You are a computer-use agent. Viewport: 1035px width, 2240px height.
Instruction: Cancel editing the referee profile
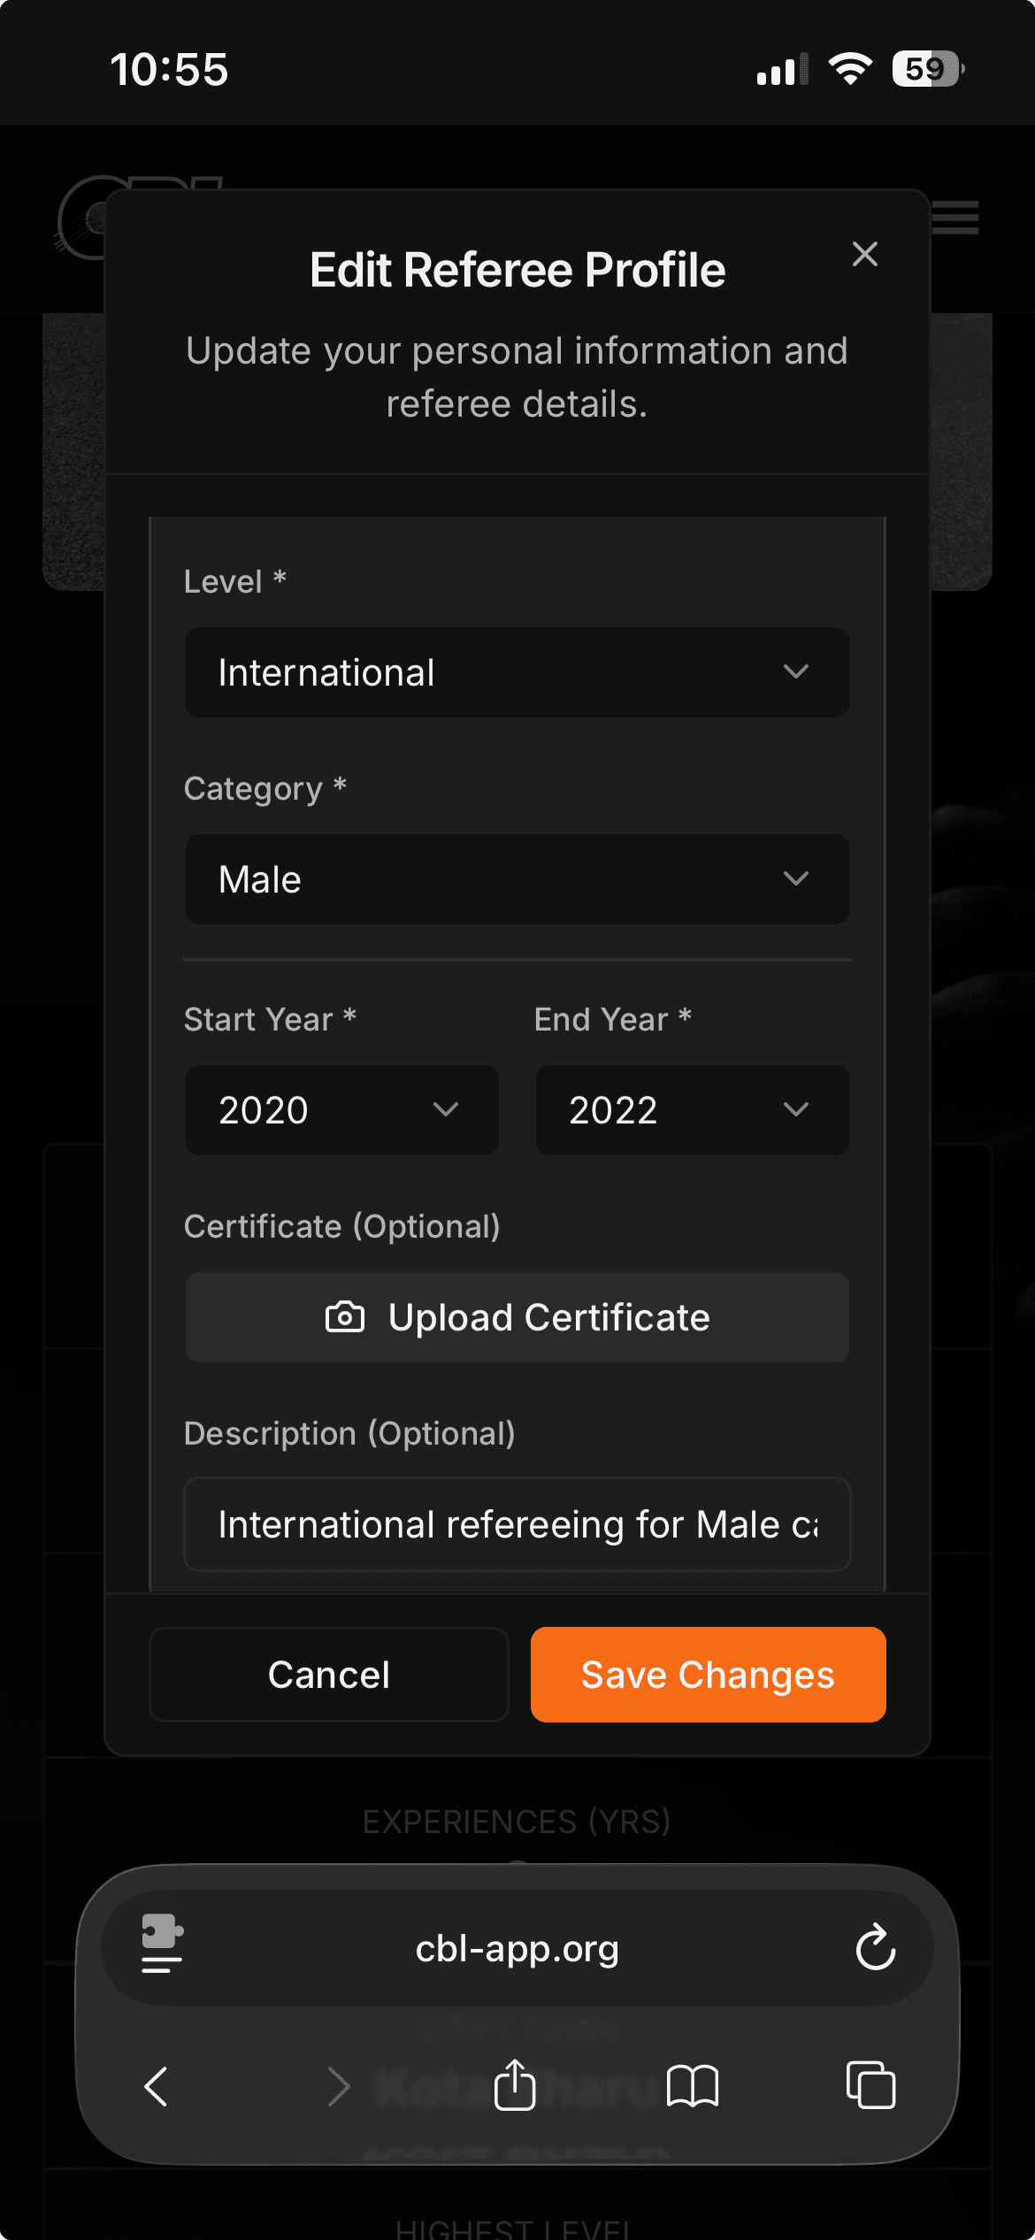[329, 1675]
